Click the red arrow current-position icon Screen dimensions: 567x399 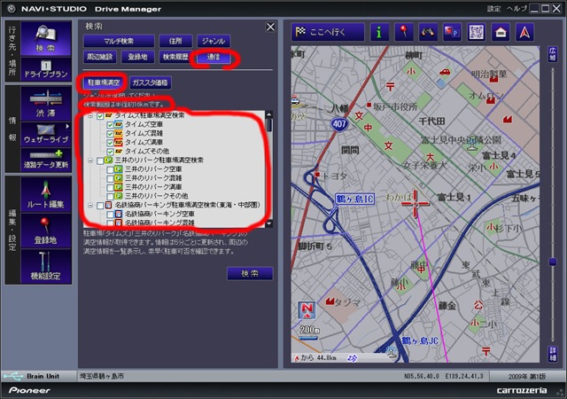pyautogui.click(x=524, y=34)
